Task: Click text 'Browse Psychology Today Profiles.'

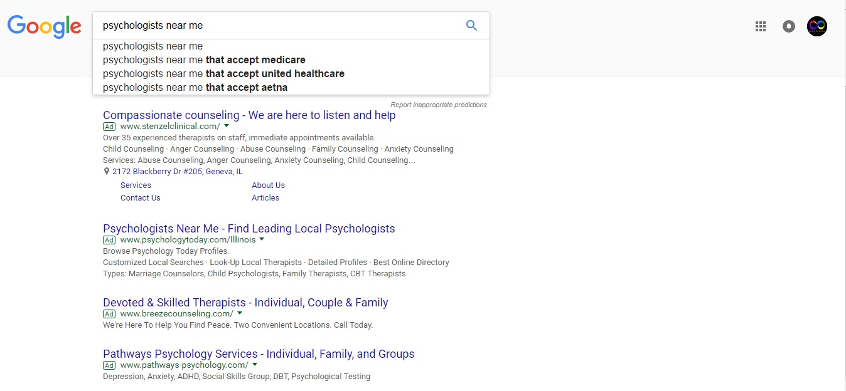Action: click(x=166, y=251)
